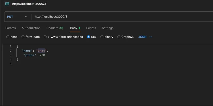Click the HTTP request icon beside the title
Screen dimensions: 213x106
tap(7, 4)
